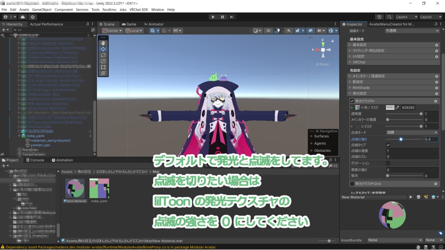Screen dimensions: 445x250
Task: Toggle 2D view mode in the Scene toolbar
Action: pyautogui.click(x=268, y=30)
